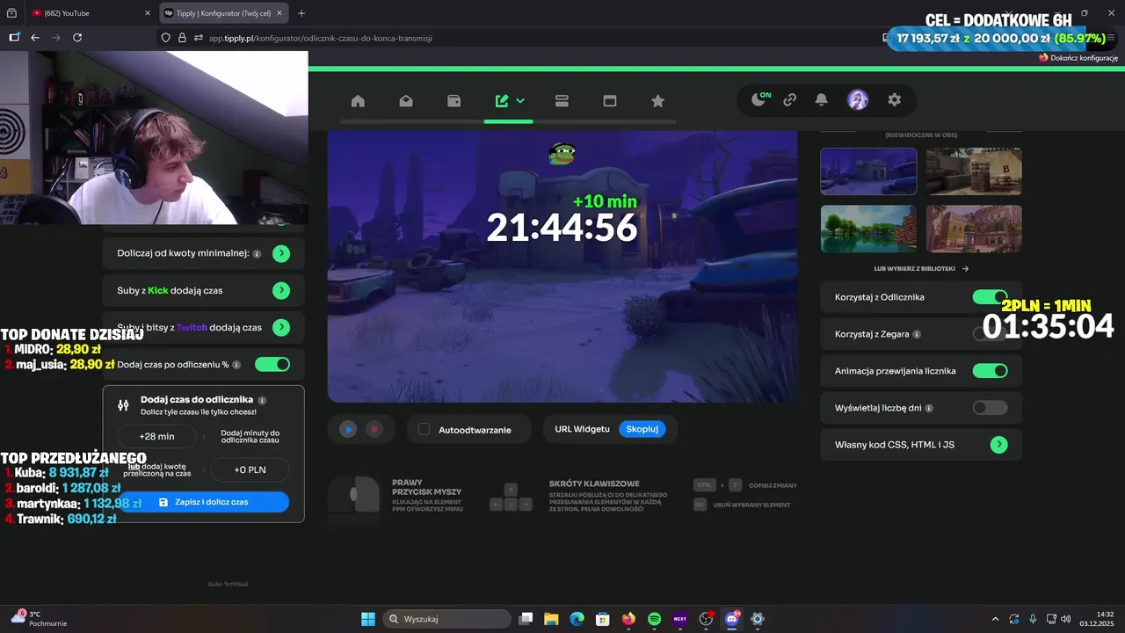1125x633 pixels.
Task: Select the sandy brick town background thumbnail
Action: pyautogui.click(x=974, y=229)
